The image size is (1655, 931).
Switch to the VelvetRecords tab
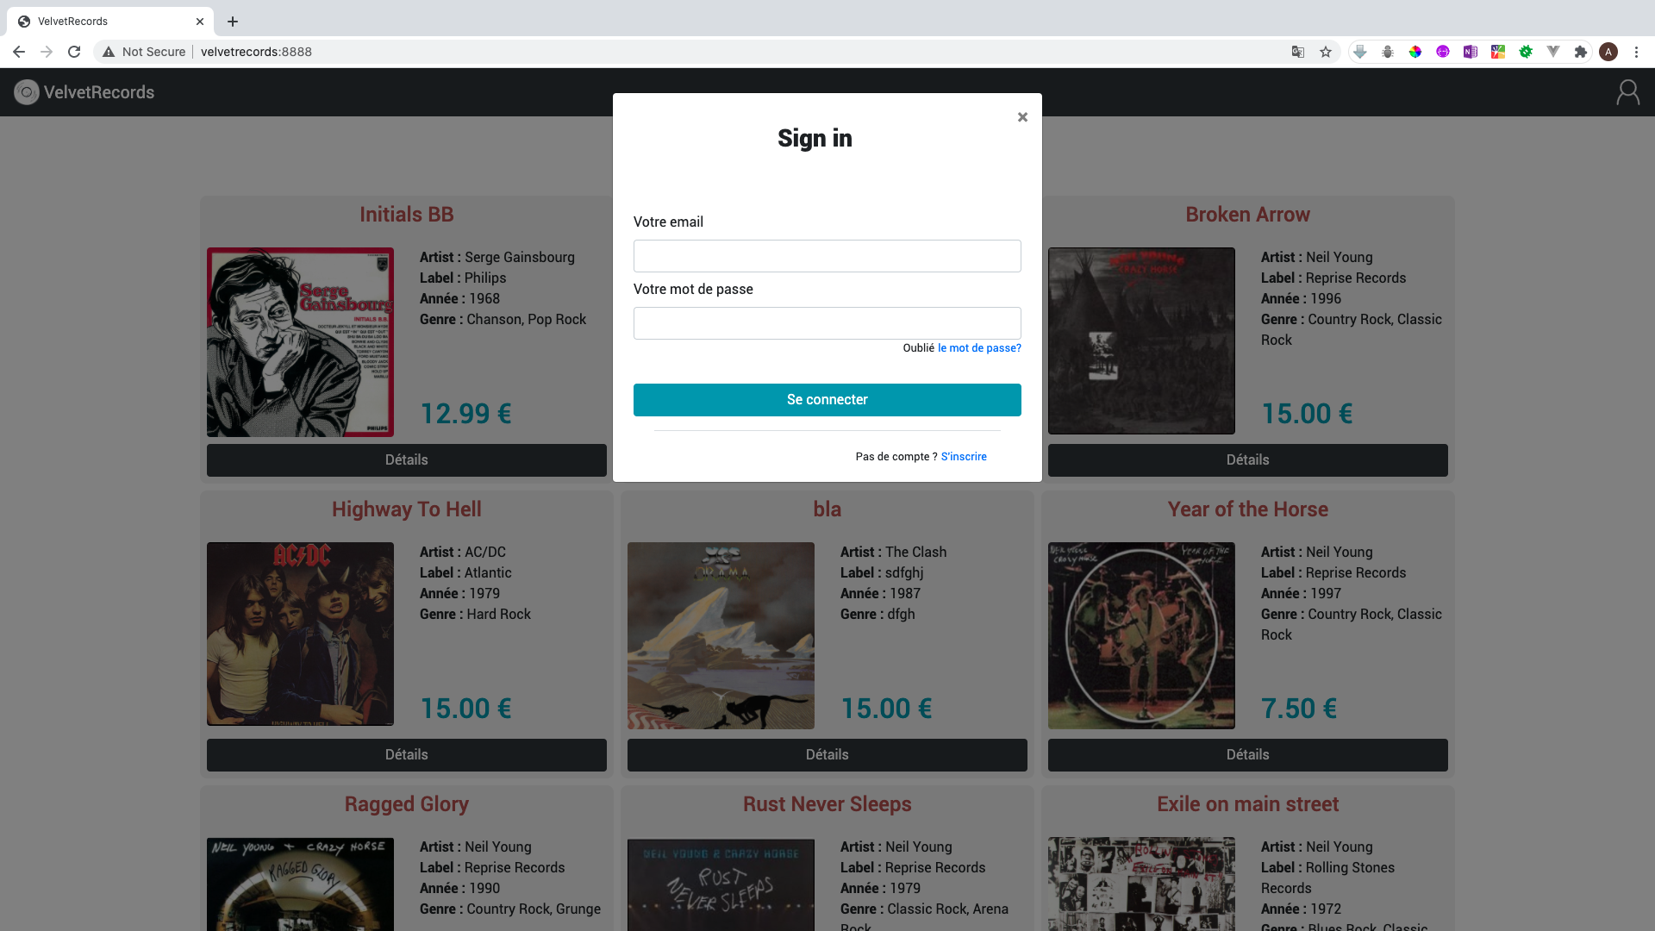click(x=109, y=22)
